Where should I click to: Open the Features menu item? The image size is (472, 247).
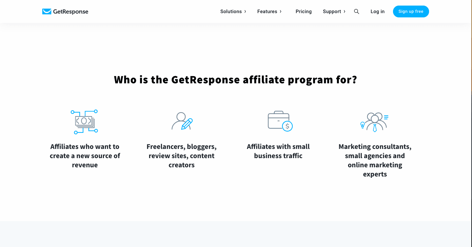pyautogui.click(x=267, y=11)
